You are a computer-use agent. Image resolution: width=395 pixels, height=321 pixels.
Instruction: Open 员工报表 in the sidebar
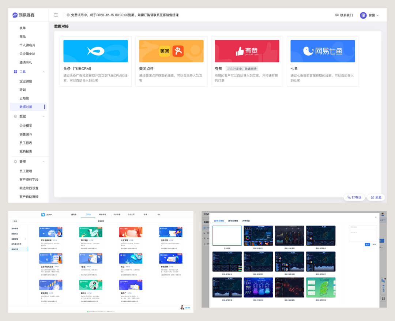pyautogui.click(x=26, y=143)
